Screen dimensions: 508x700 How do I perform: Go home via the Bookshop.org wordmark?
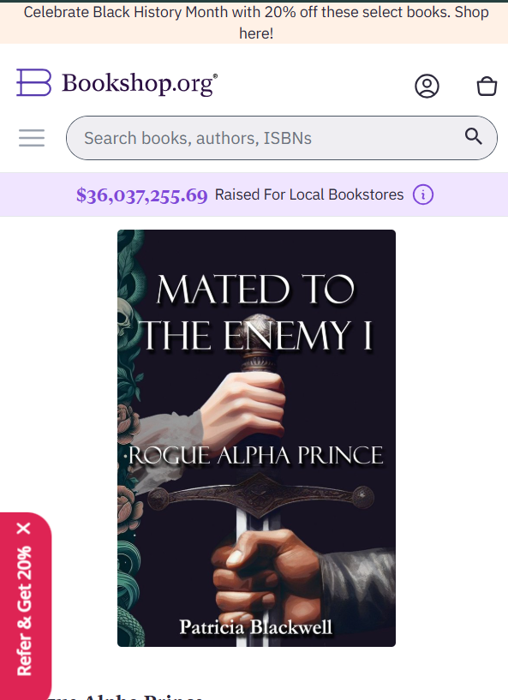[x=140, y=83]
